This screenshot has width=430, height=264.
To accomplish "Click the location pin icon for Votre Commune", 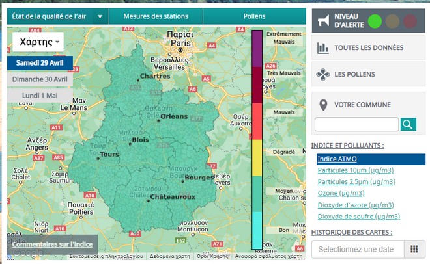I will [322, 105].
